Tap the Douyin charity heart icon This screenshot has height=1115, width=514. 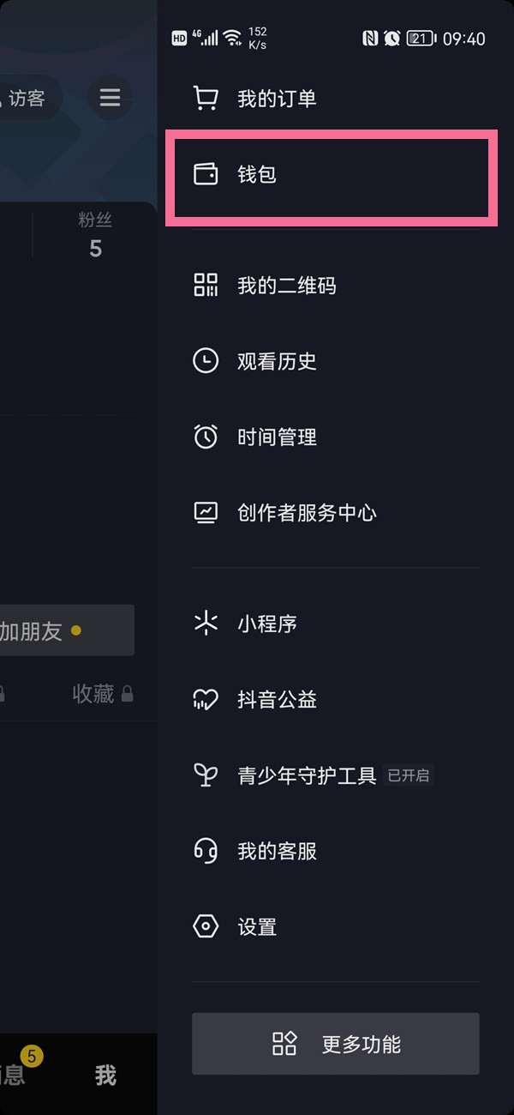click(206, 700)
